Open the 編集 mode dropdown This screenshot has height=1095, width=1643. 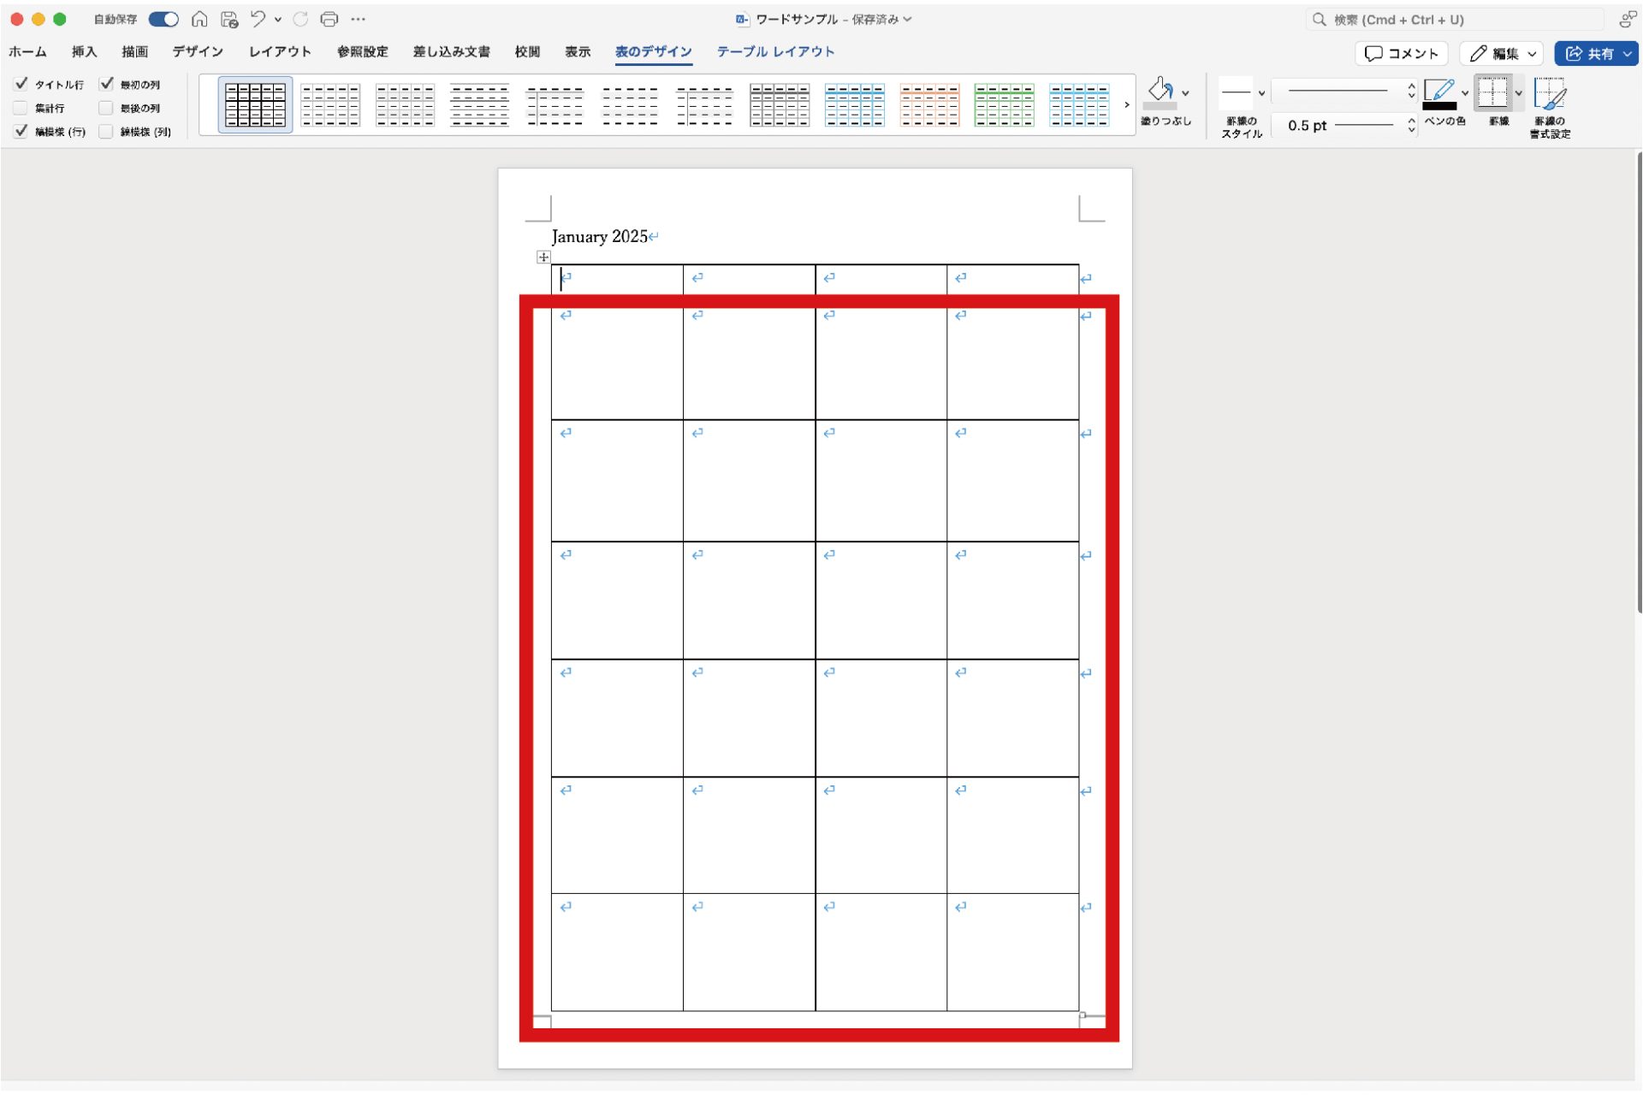(x=1502, y=53)
